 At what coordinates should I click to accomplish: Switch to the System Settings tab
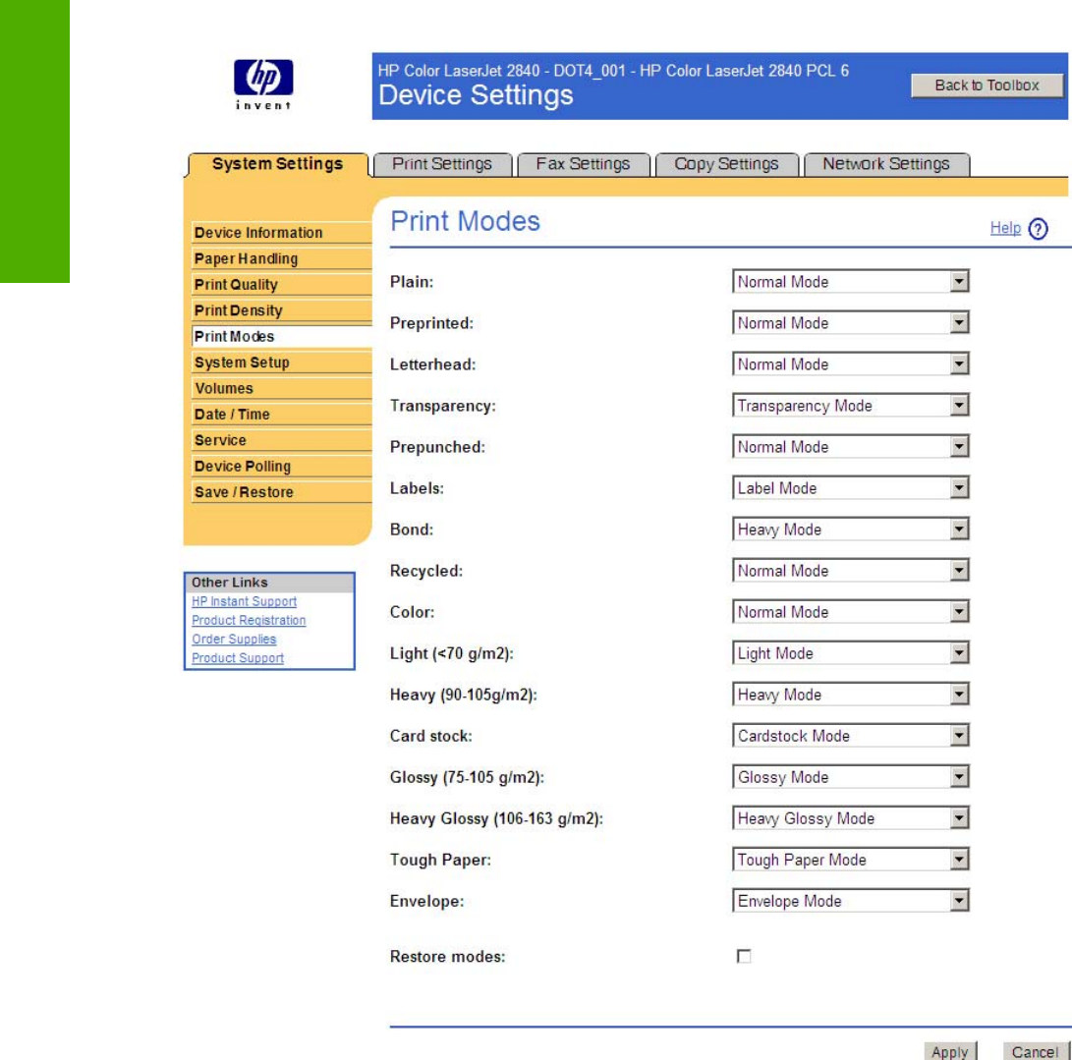(277, 164)
